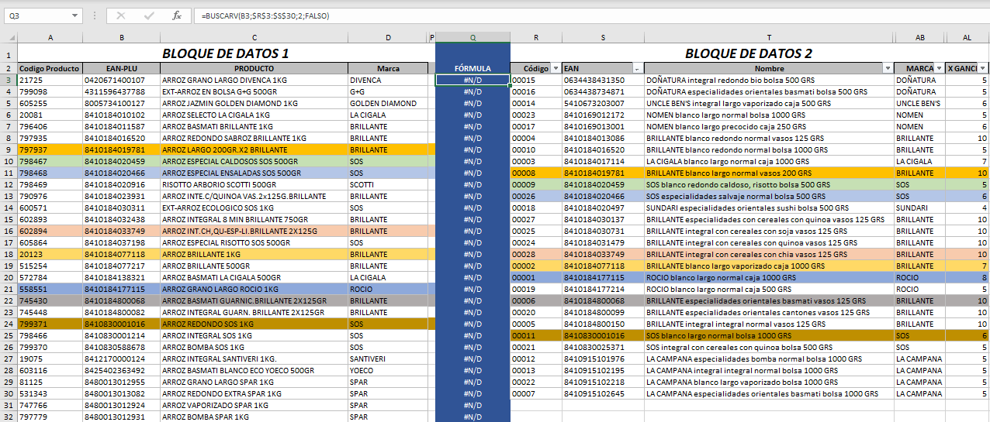Select column Q header
The width and height of the screenshot is (990, 422).
click(x=472, y=37)
